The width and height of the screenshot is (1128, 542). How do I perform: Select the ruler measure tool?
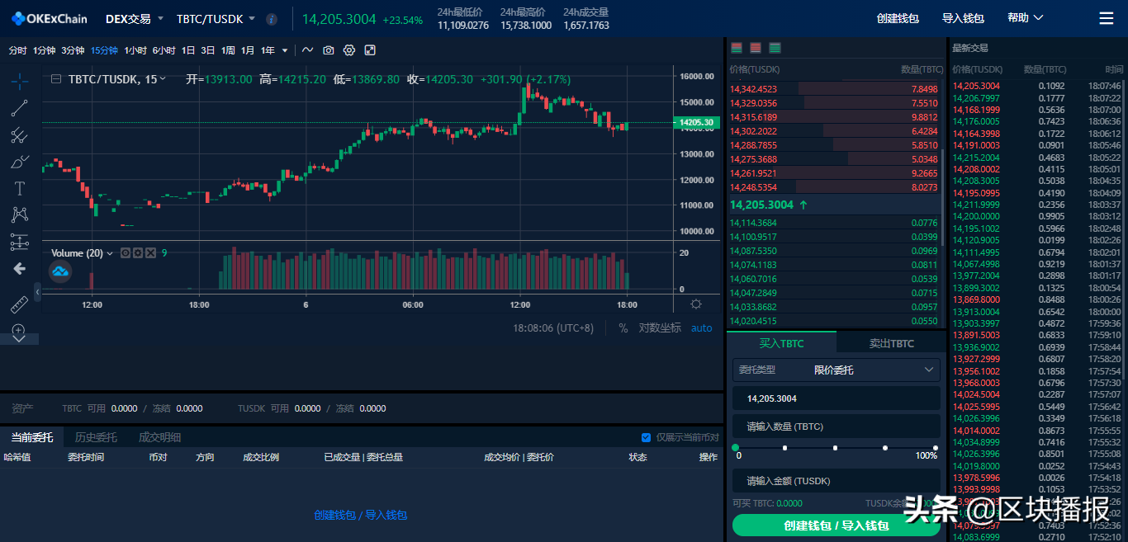point(20,304)
